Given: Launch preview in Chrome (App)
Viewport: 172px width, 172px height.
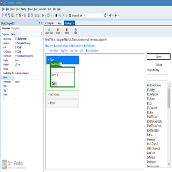Looking at the screenshot, I should click(49, 31).
